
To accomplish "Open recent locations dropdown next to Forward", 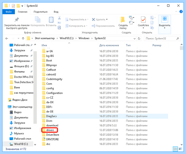I will 18,38.
